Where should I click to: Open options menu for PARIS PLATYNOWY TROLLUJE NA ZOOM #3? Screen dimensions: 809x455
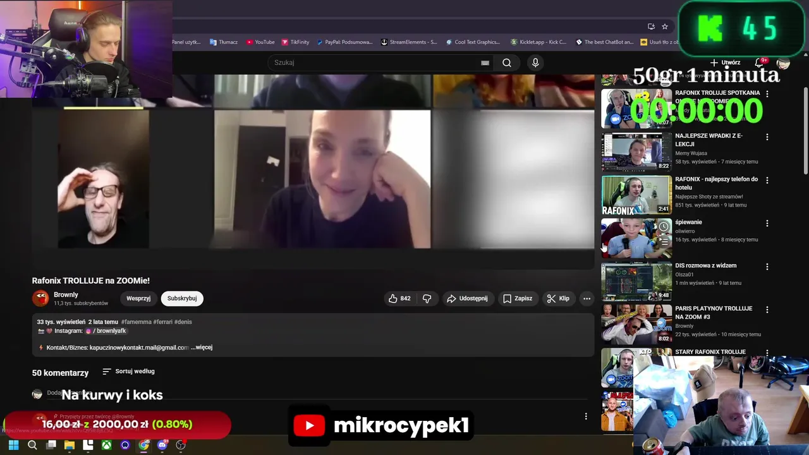pos(767,310)
